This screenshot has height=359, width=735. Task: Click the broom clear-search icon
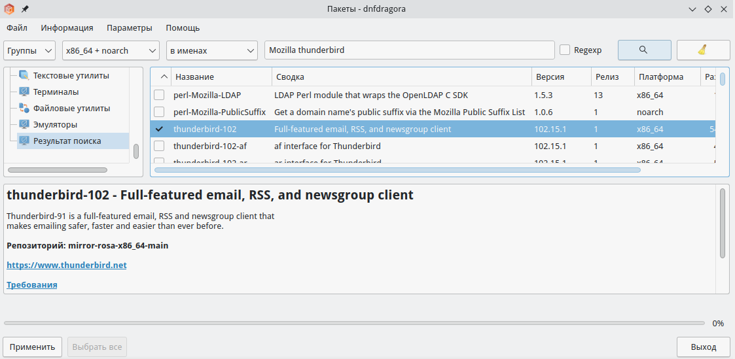(703, 50)
